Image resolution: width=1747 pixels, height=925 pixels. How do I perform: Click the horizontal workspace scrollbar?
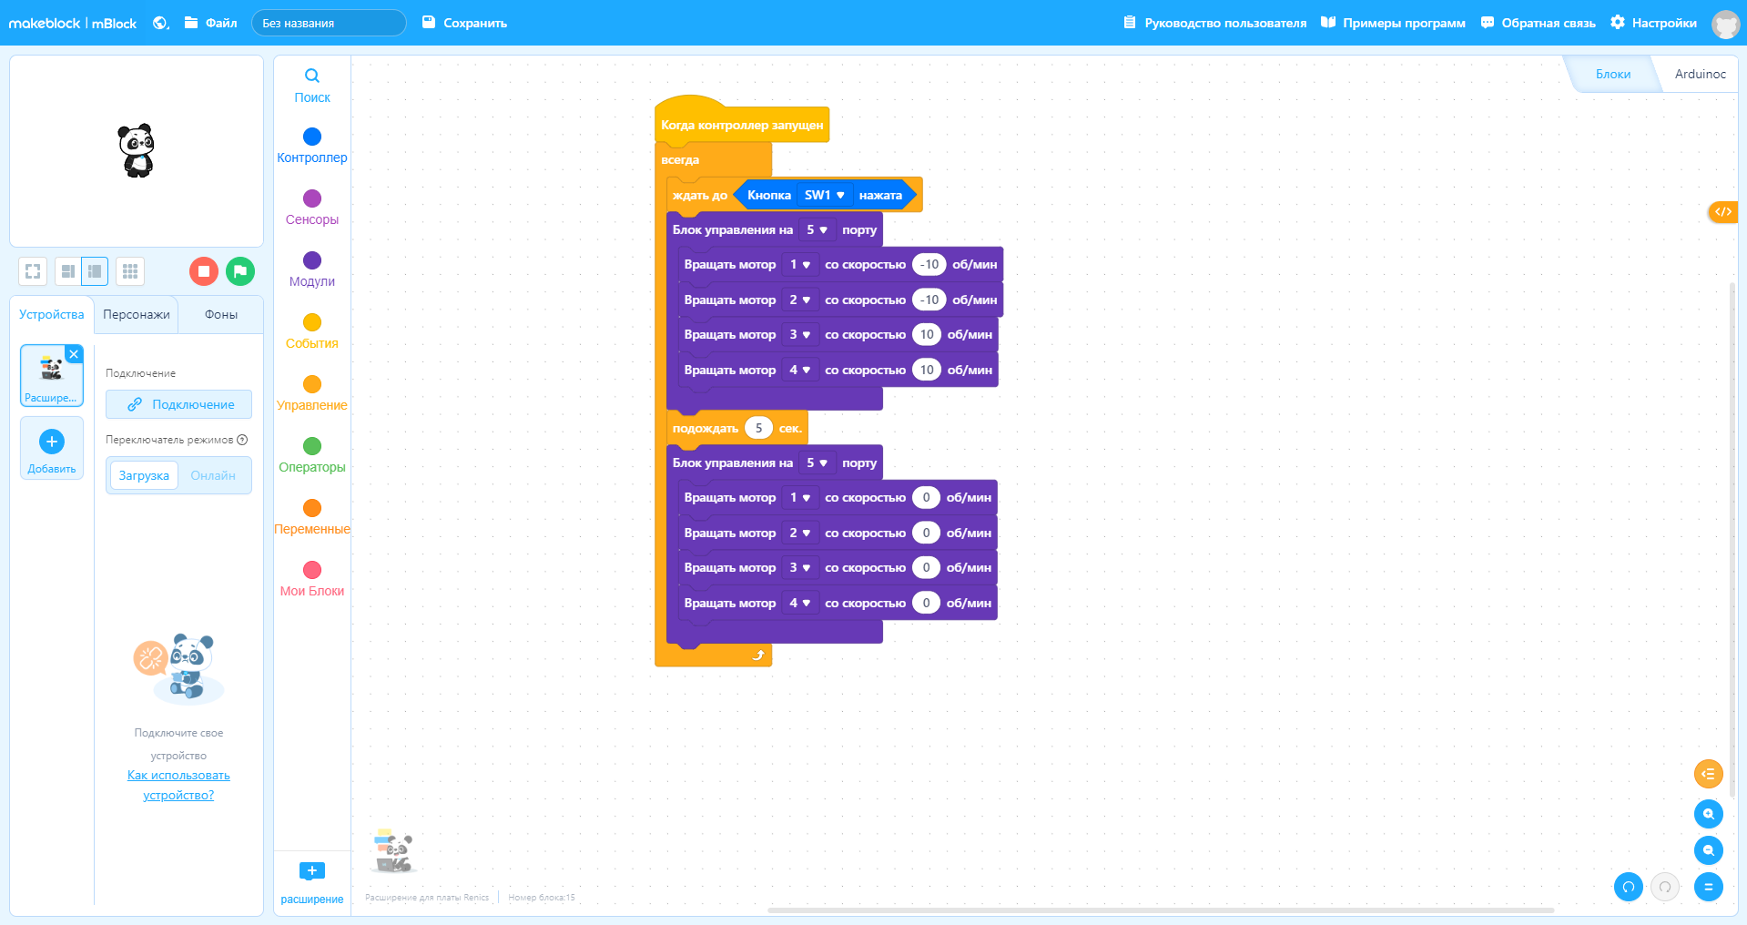click(x=1161, y=910)
